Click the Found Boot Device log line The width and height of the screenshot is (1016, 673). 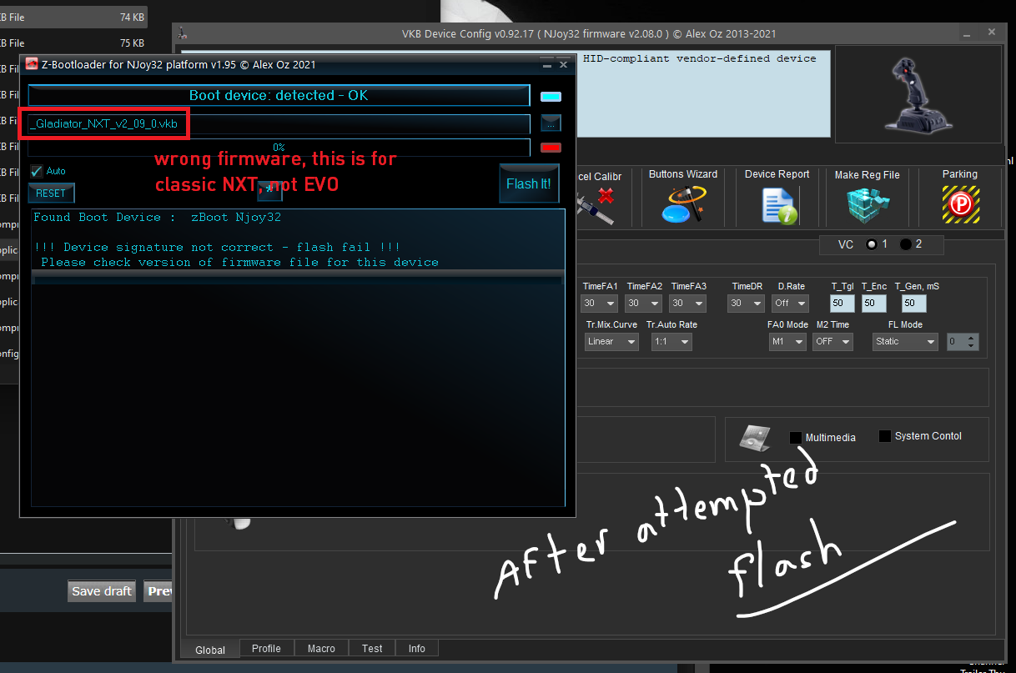pyautogui.click(x=157, y=218)
